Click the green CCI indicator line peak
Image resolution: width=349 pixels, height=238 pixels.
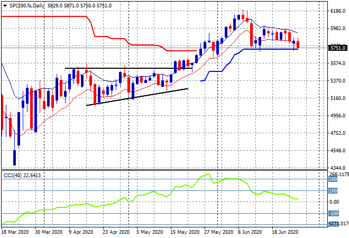[208, 174]
